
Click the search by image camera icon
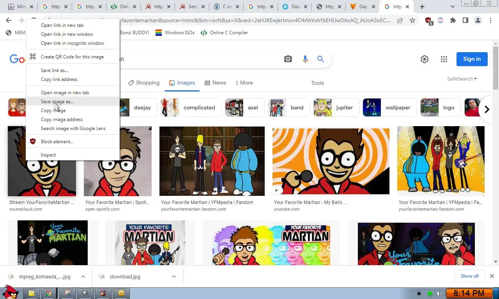coord(288,59)
